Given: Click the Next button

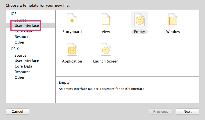Looking at the screenshot, I should [x=188, y=111].
